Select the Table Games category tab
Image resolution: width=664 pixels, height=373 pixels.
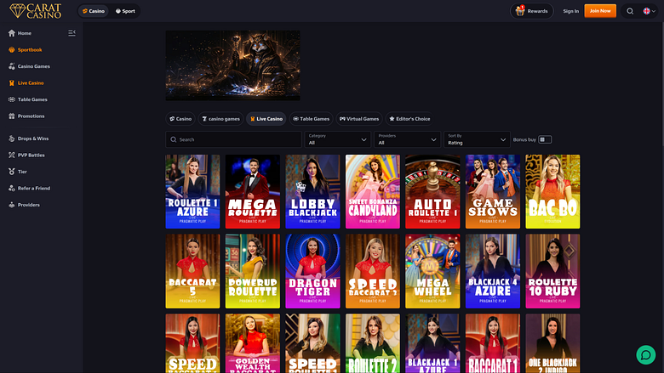tap(312, 119)
